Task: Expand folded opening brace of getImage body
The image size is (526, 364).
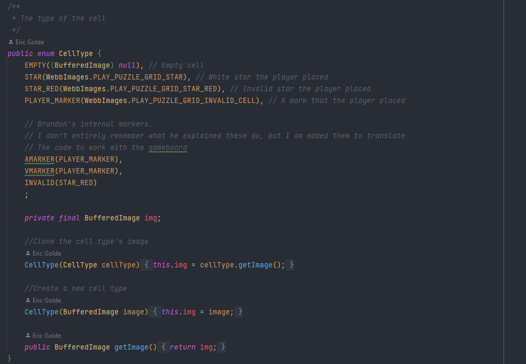Action: [x=164, y=347]
